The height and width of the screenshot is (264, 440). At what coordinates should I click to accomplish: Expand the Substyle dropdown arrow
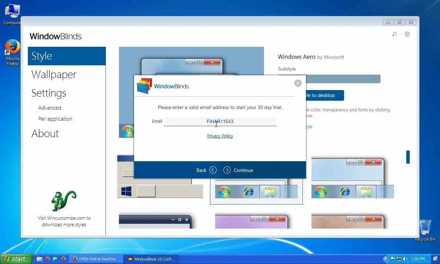coord(376,79)
